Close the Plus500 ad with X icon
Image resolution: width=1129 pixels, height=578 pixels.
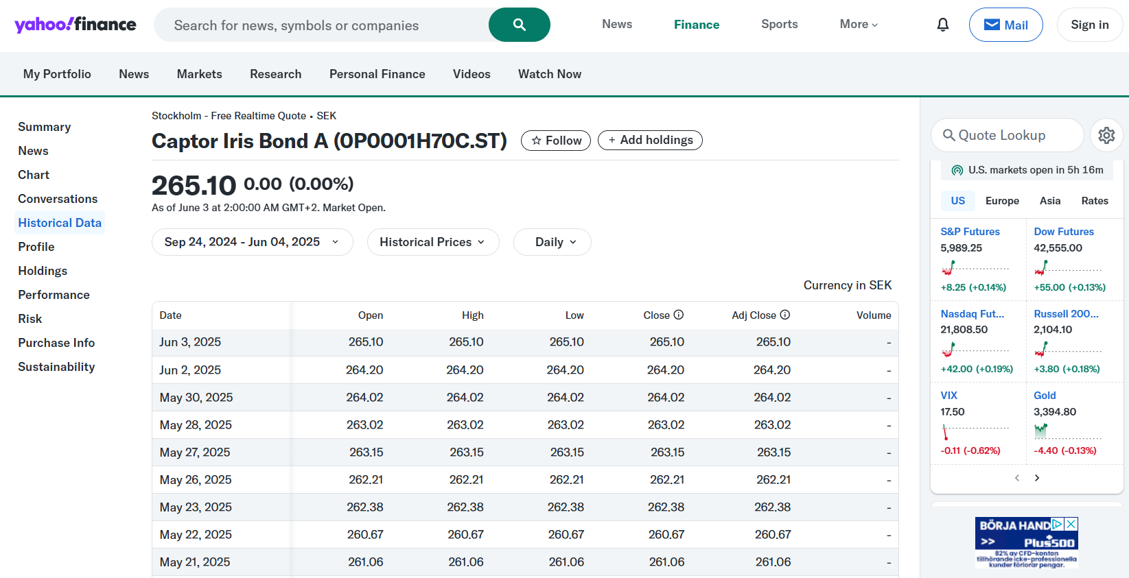[1071, 524]
